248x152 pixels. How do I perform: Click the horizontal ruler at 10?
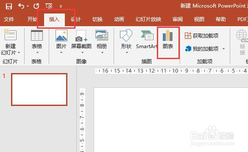(x=175, y=71)
